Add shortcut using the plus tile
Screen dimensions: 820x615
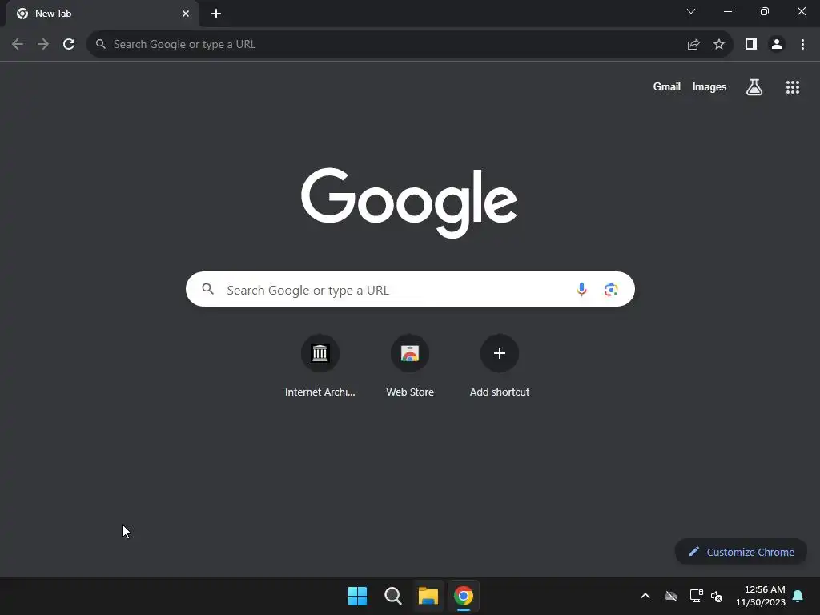[500, 367]
